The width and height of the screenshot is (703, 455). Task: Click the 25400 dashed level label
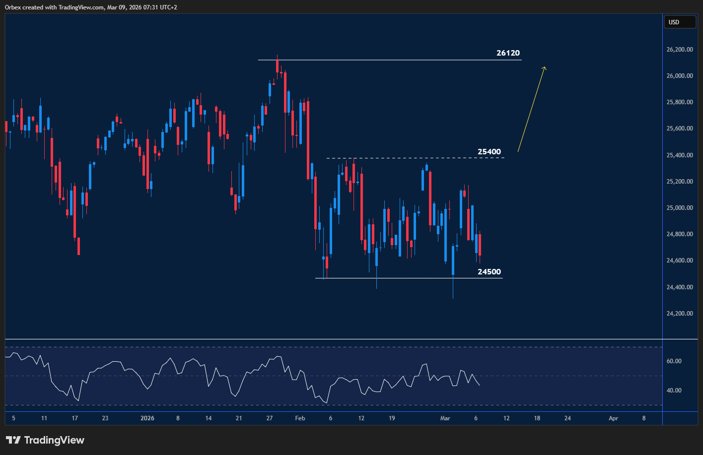(489, 152)
